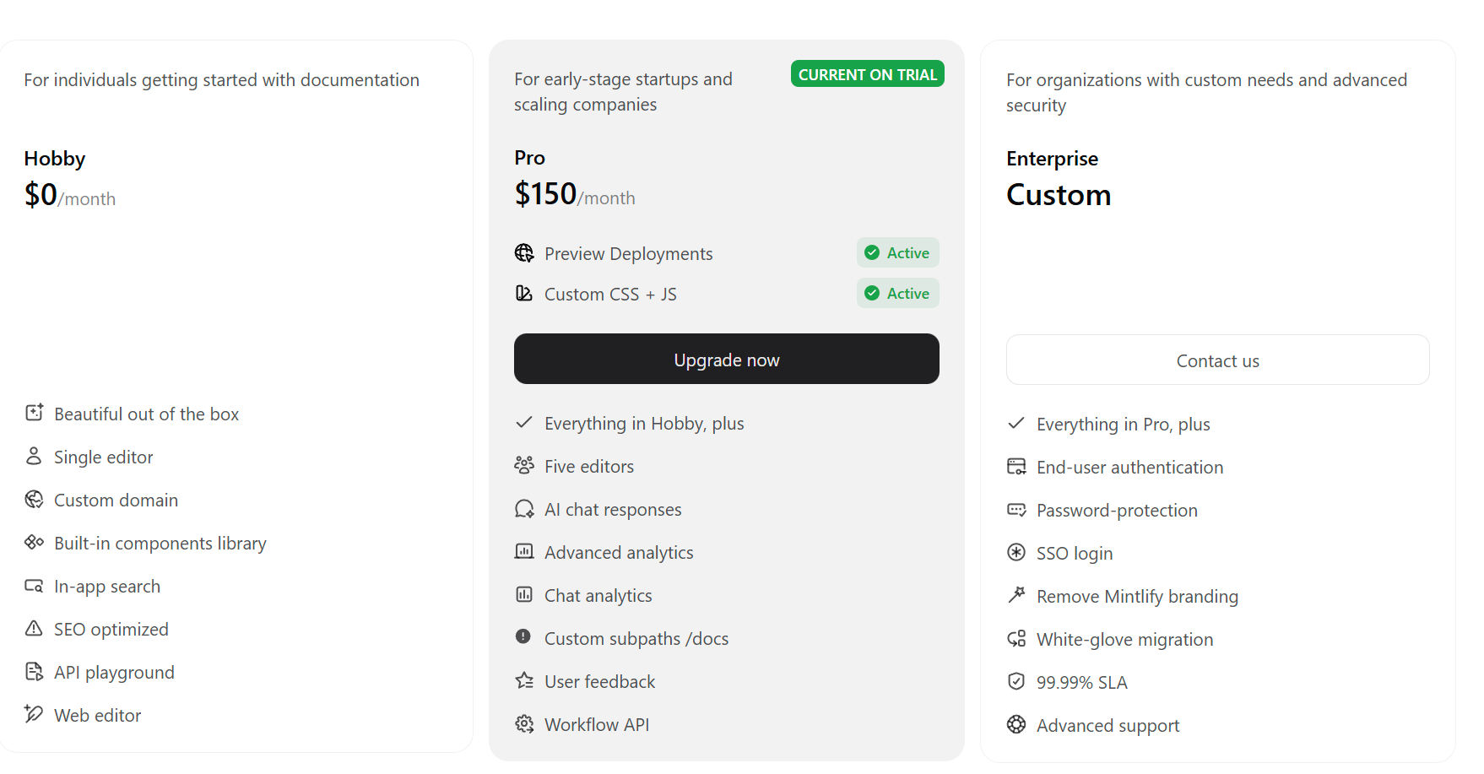Click the Custom CSS + JS icon
Screen dimensions: 1484x774
524,294
